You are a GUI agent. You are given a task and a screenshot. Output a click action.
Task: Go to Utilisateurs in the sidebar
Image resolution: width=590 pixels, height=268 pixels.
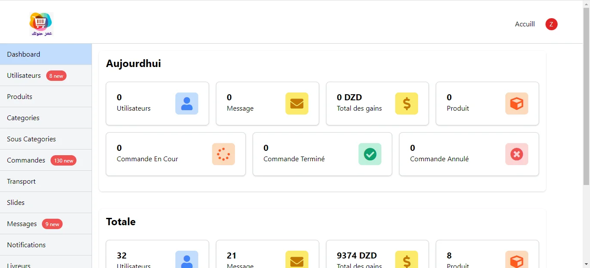coord(46,76)
